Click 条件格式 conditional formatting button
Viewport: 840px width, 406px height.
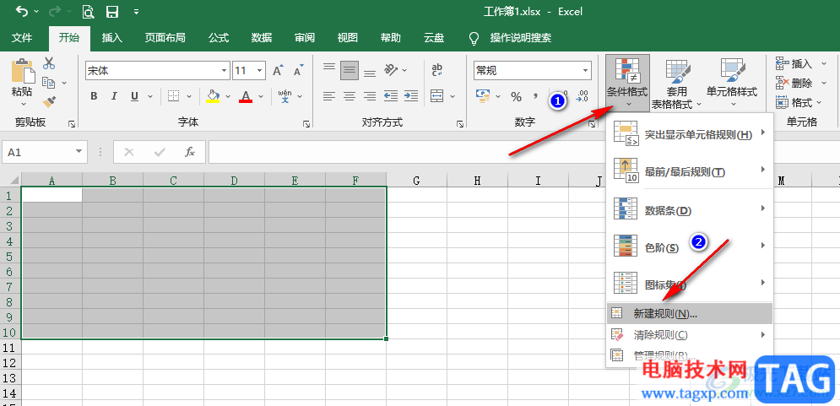click(627, 83)
